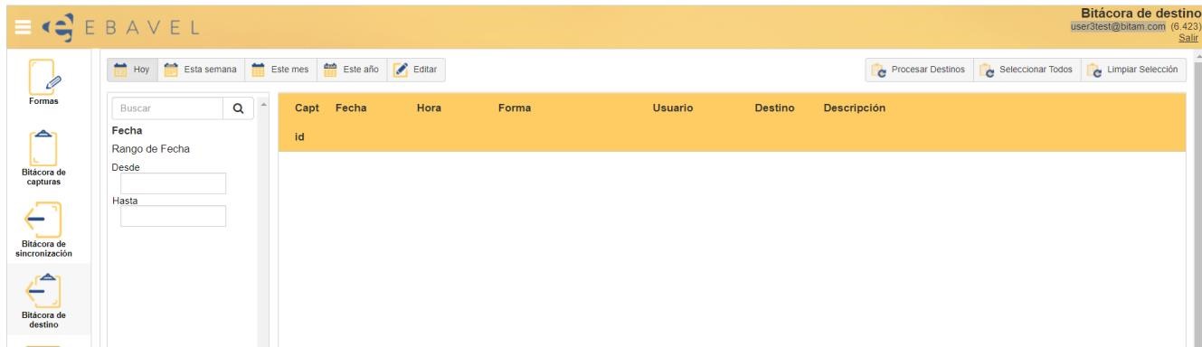Click the Capt id column header
Image resolution: width=1202 pixels, height=347 pixels.
point(308,123)
